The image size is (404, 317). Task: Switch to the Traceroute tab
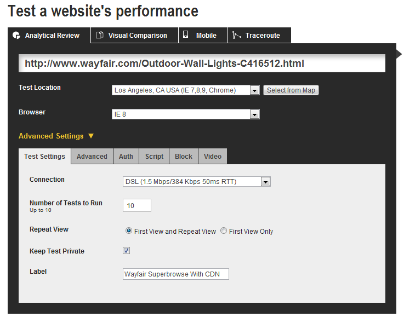259,35
